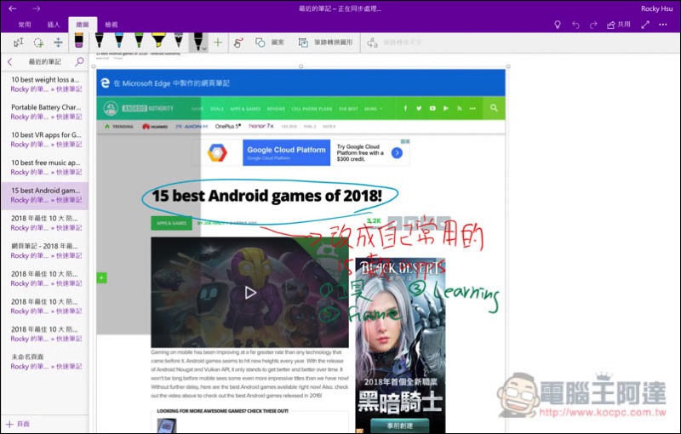681x434 pixels.
Task: Open the 未命名頁面 note
Action: [45, 362]
